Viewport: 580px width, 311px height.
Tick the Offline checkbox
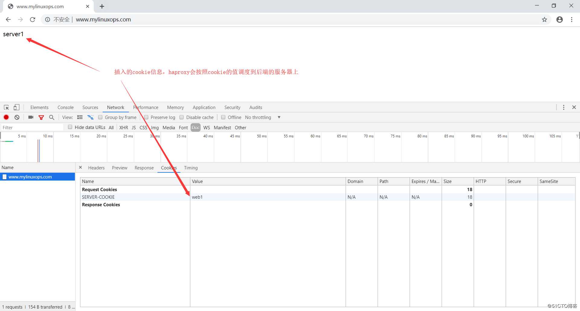223,117
